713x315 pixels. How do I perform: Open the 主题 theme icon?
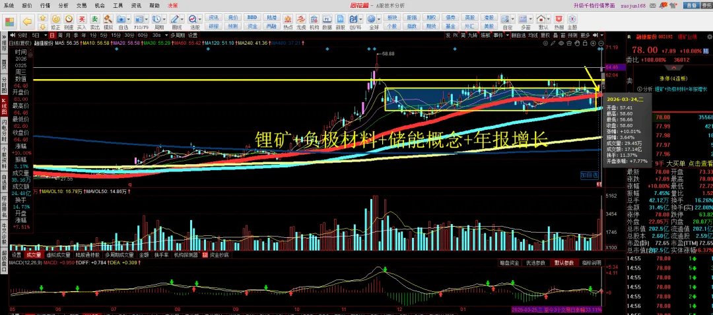tap(572, 19)
